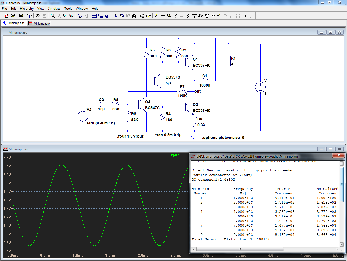Image resolution: width=347 pixels, height=261 pixels.
Task: Select the Resistor placement tool
Action: tap(176, 16)
